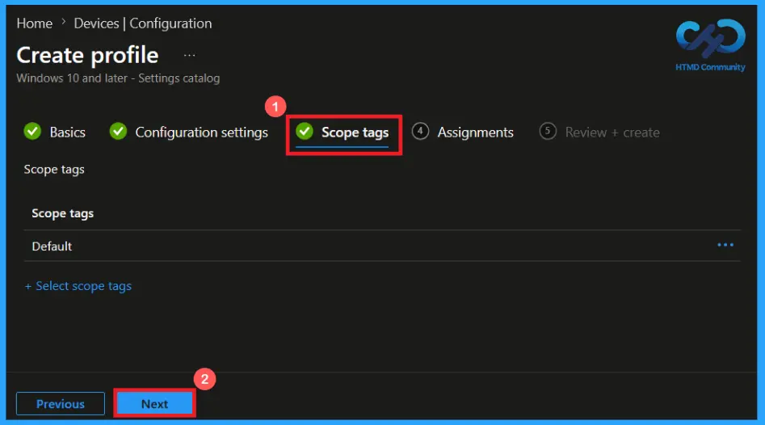
Task: Click the step 4 circle icon
Action: 420,131
